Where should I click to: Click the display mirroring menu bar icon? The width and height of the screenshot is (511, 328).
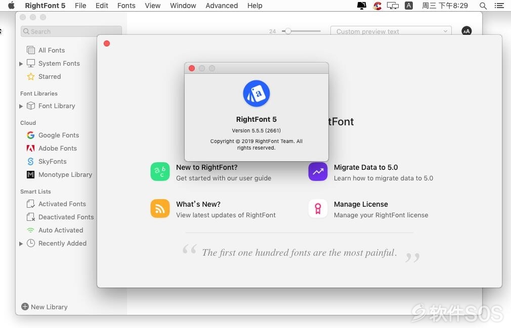click(x=393, y=6)
